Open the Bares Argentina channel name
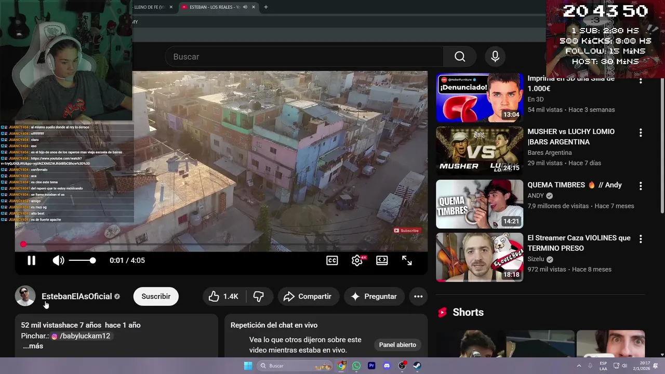Image resolution: width=665 pixels, height=374 pixels. pos(550,153)
